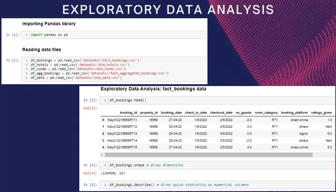Click the df_hotels read_csv code line
The image size is (336, 192).
pos(80,65)
